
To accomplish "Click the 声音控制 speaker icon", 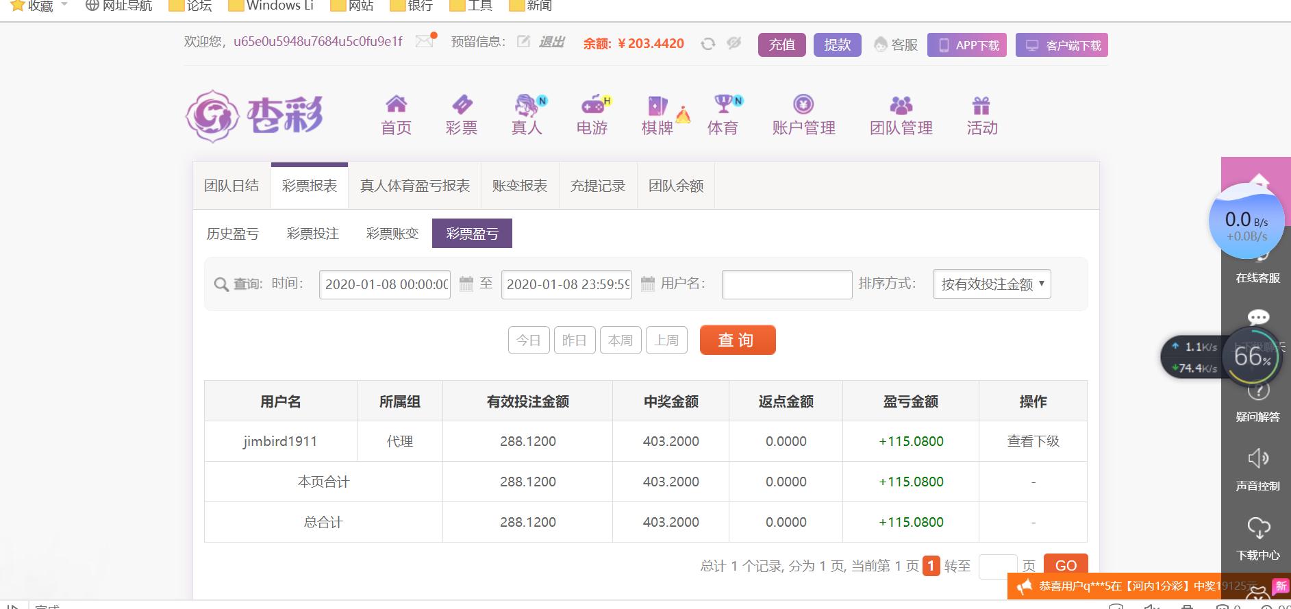I will (1258, 458).
